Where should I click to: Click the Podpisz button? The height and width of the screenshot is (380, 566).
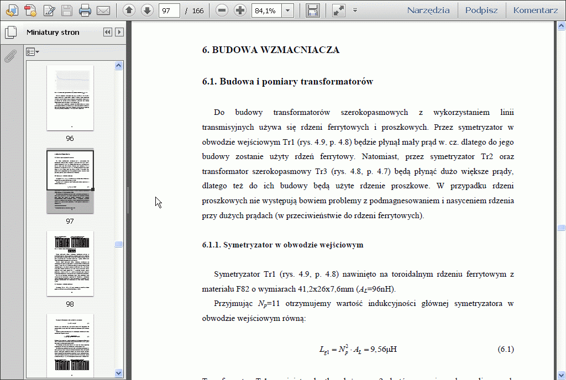(481, 10)
